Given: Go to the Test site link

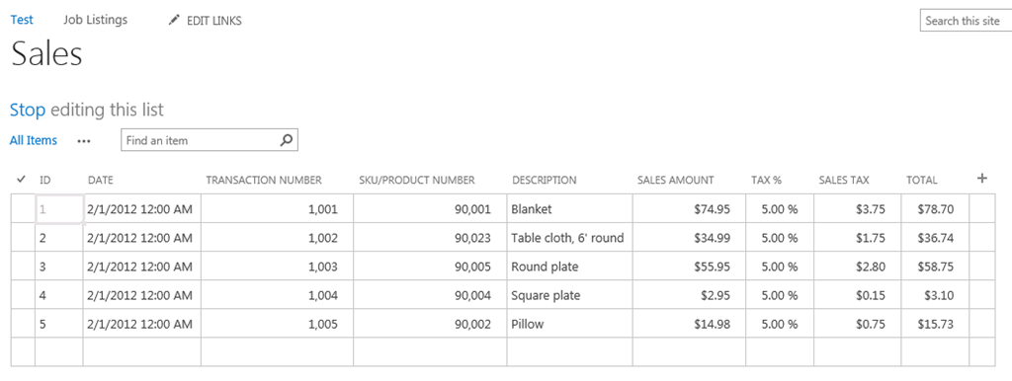Looking at the screenshot, I should [22, 20].
